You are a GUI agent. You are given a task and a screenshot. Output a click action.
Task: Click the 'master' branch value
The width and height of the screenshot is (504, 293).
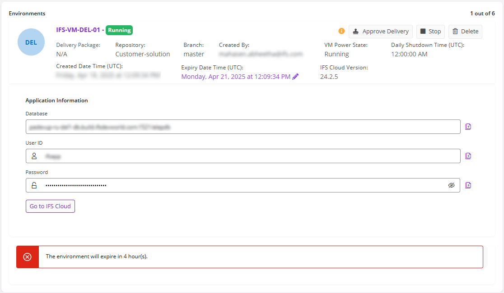[194, 54]
